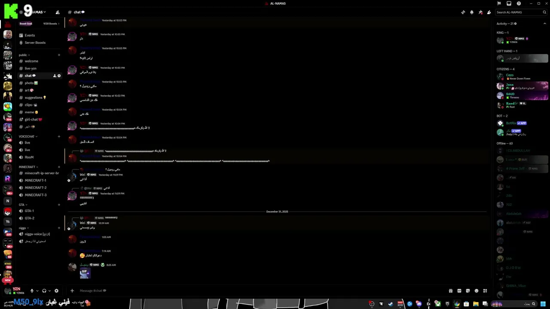Create invite for the chat channel
The height and width of the screenshot is (309, 550).
pyautogui.click(x=55, y=76)
